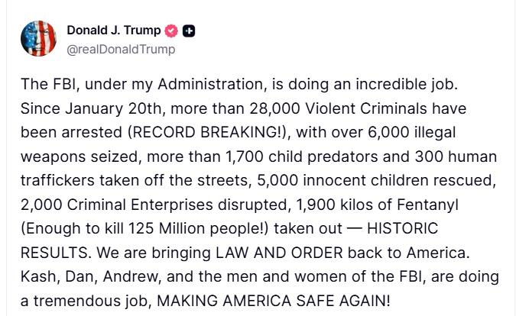Click the flag-themed profile avatar
This screenshot has height=316, width=516.
38,39
